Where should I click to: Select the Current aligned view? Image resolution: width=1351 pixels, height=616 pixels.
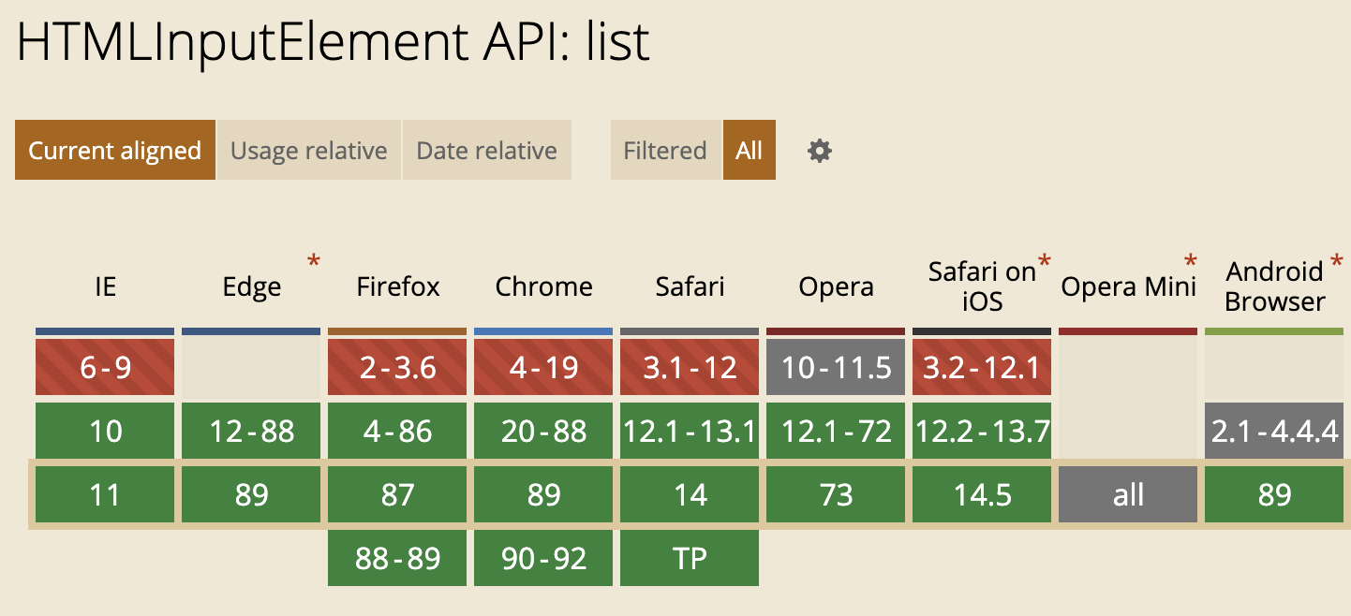click(115, 150)
